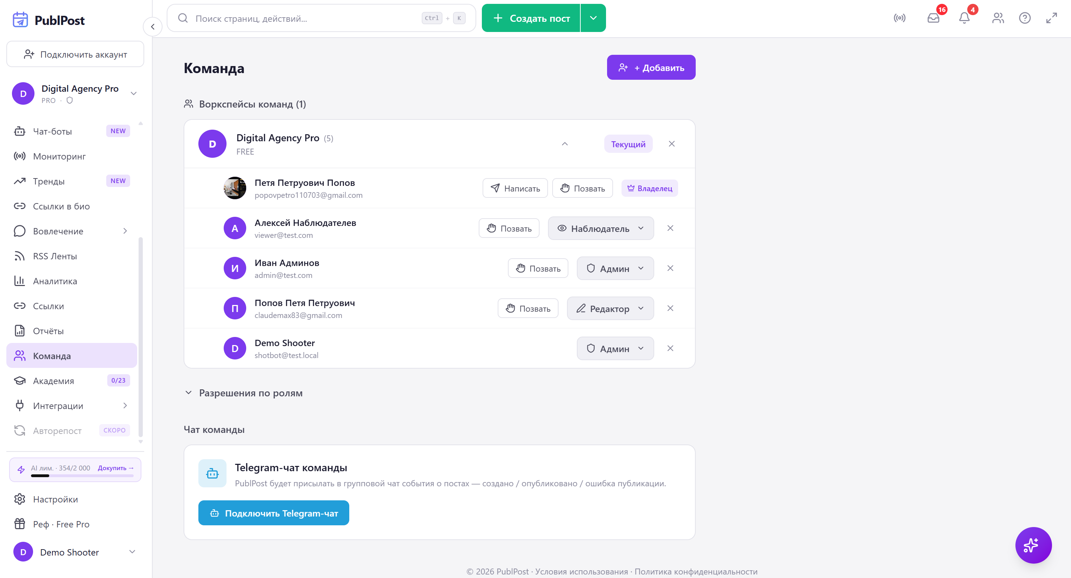Open Условия использования footer link

(x=581, y=571)
